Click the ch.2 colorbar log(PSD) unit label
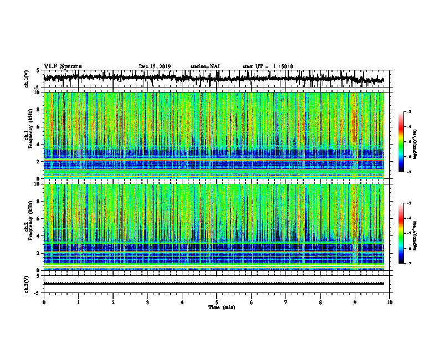439x339 pixels. coord(415,235)
